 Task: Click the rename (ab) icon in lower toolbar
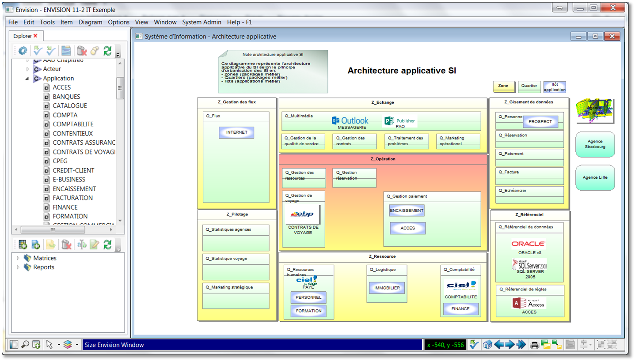[82, 244]
